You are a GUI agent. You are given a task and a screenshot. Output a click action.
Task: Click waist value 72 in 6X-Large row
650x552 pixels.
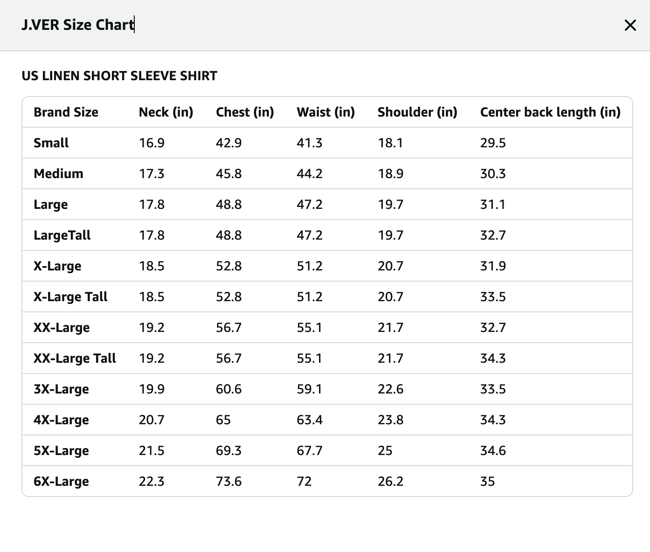click(x=304, y=482)
